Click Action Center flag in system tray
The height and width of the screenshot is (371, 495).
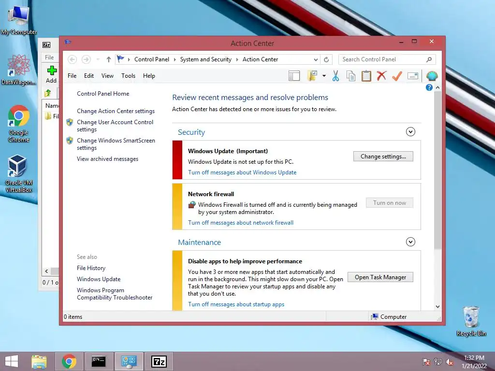click(426, 362)
